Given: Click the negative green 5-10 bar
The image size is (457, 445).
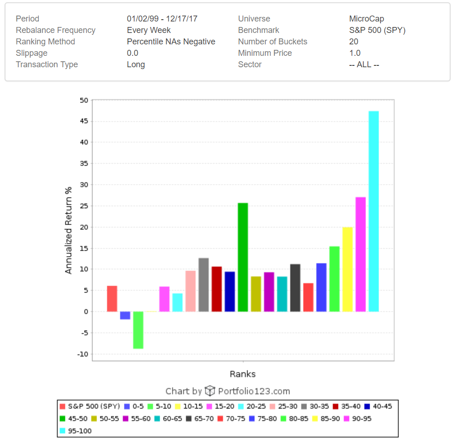Looking at the screenshot, I should pos(138,330).
